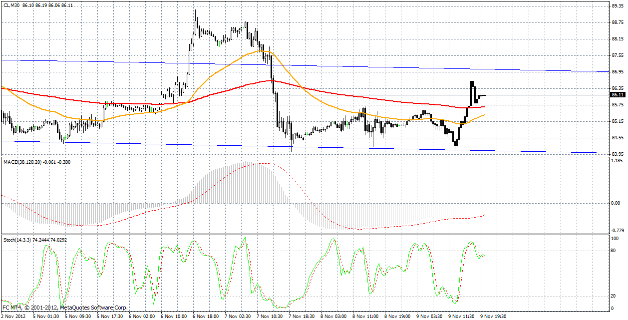Click the 84.55 price axis label
The width and height of the screenshot is (628, 320).
pyautogui.click(x=618, y=138)
